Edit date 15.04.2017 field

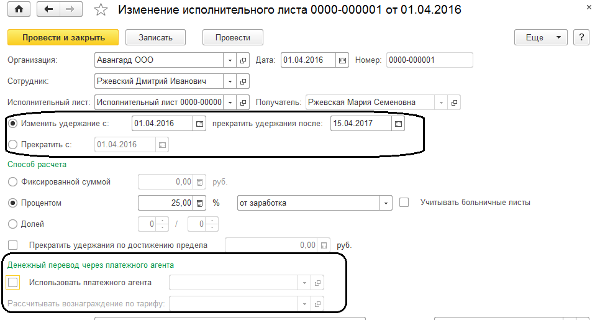click(361, 123)
